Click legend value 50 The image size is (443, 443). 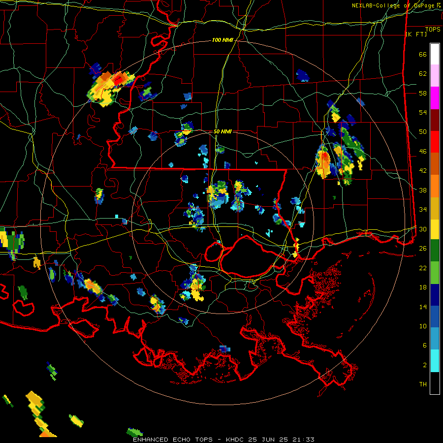point(423,131)
